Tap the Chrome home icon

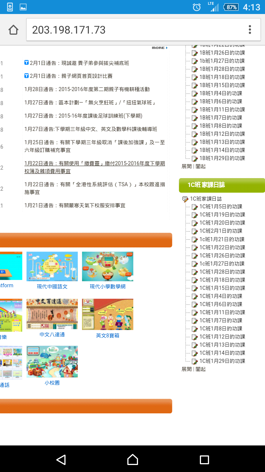coord(14,30)
